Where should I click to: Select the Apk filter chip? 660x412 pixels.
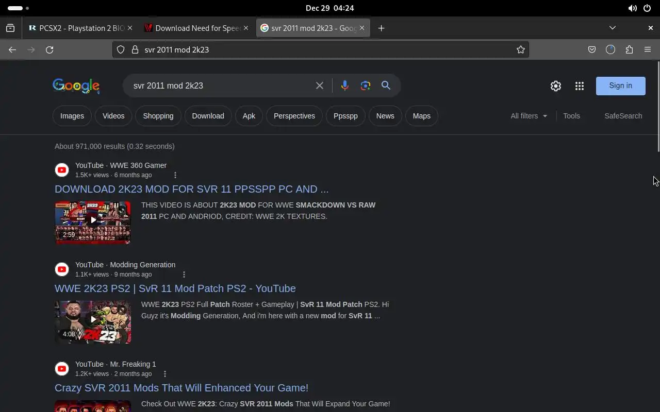coord(249,116)
